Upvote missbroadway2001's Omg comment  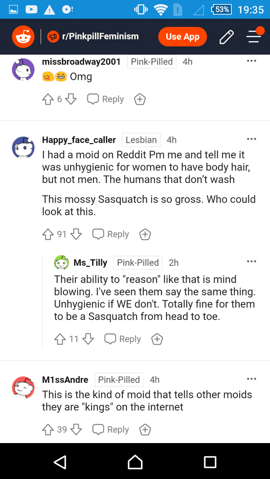click(x=47, y=99)
